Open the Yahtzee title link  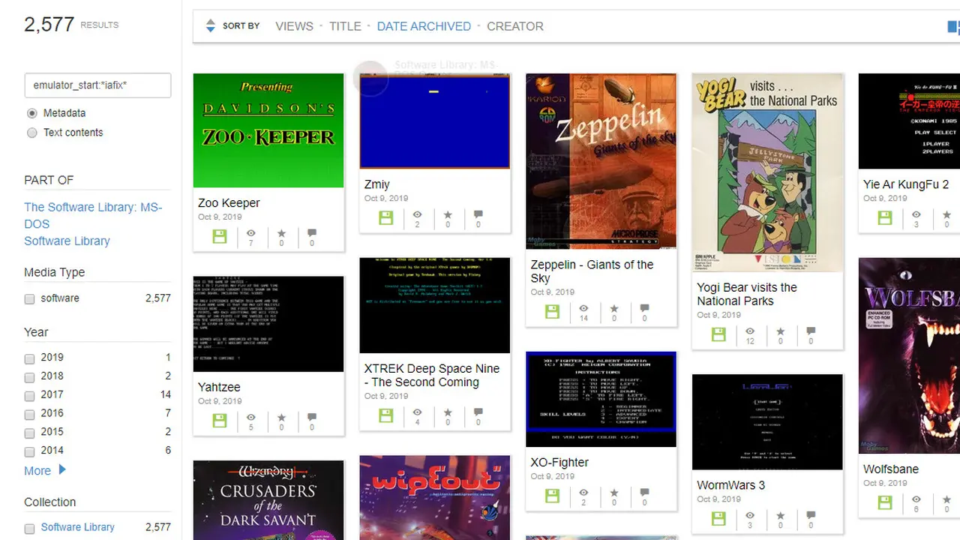(220, 387)
